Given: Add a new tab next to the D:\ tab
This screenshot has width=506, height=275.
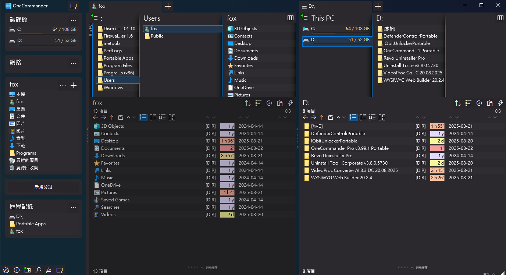Looking at the screenshot, I should click(x=378, y=6).
